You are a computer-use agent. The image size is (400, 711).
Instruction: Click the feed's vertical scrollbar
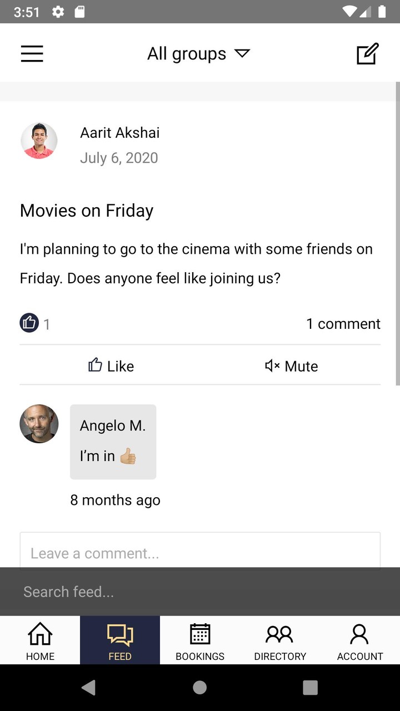397,233
